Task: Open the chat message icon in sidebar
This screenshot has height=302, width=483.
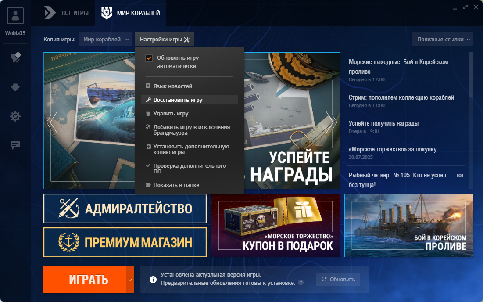Action: (15, 145)
